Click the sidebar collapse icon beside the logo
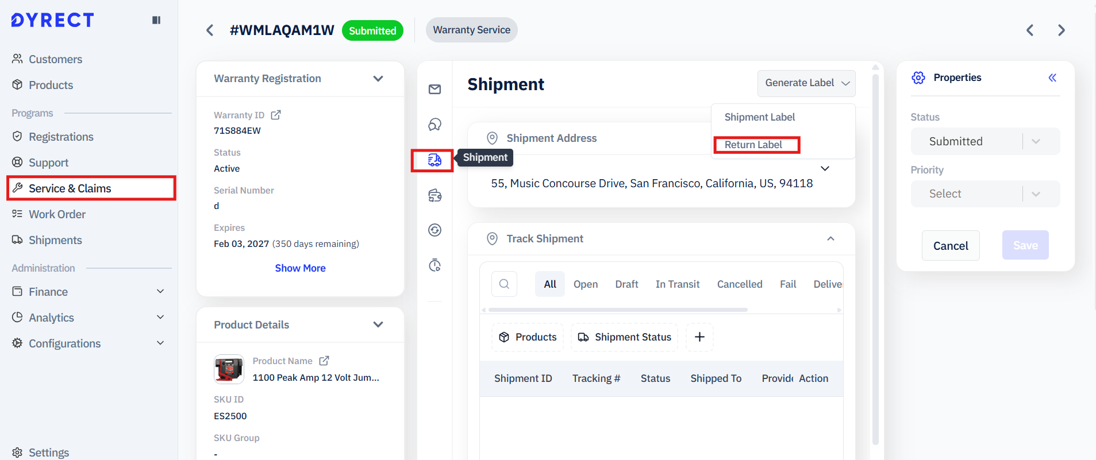Image resolution: width=1096 pixels, height=460 pixels. pyautogui.click(x=156, y=20)
